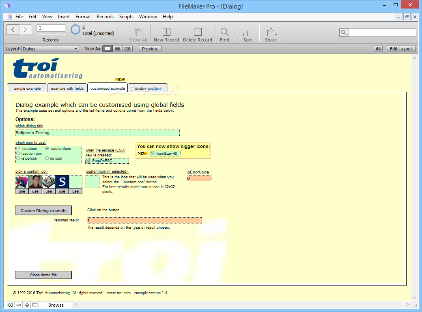Select the -stopIcon radio button
422x312 pixels.
18,158
